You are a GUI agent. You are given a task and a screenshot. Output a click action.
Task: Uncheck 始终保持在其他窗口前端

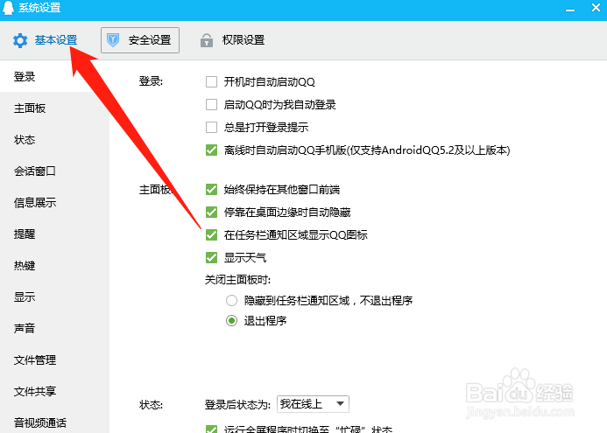point(211,190)
